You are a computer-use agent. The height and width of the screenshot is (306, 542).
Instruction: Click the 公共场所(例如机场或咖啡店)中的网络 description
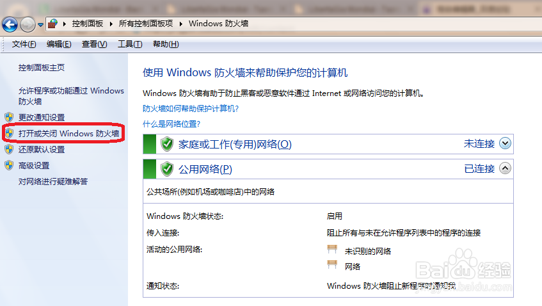pyautogui.click(x=211, y=192)
